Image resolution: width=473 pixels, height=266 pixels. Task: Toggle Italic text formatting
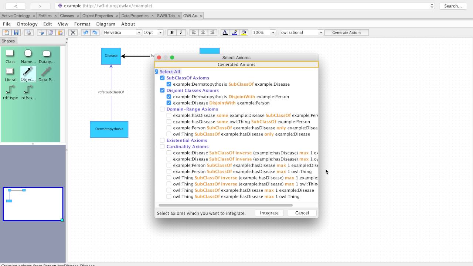click(181, 33)
